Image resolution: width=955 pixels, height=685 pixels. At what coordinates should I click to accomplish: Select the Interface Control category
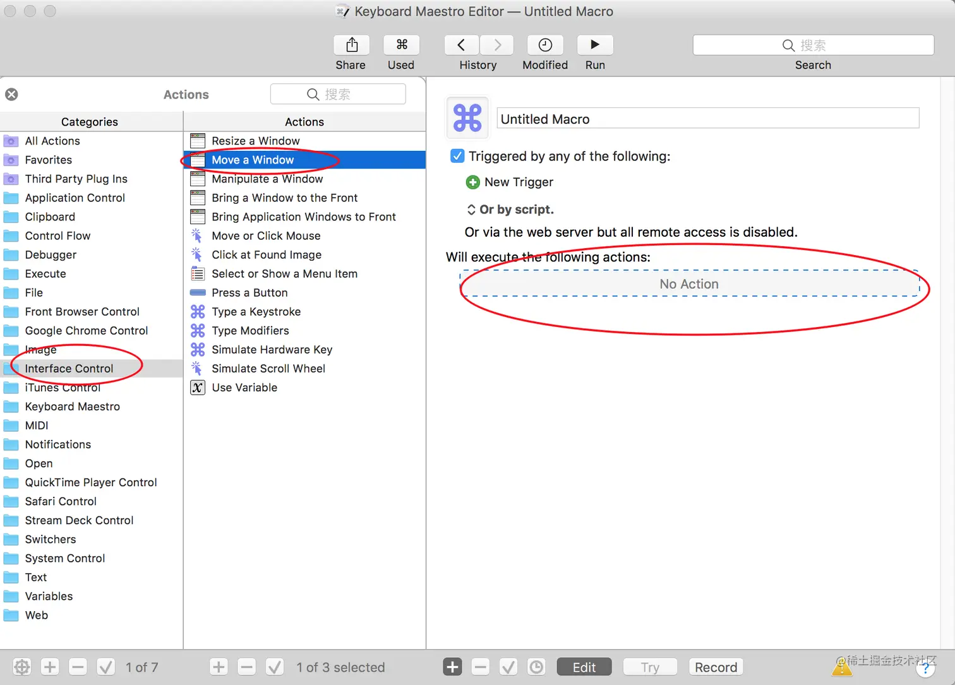(92, 369)
